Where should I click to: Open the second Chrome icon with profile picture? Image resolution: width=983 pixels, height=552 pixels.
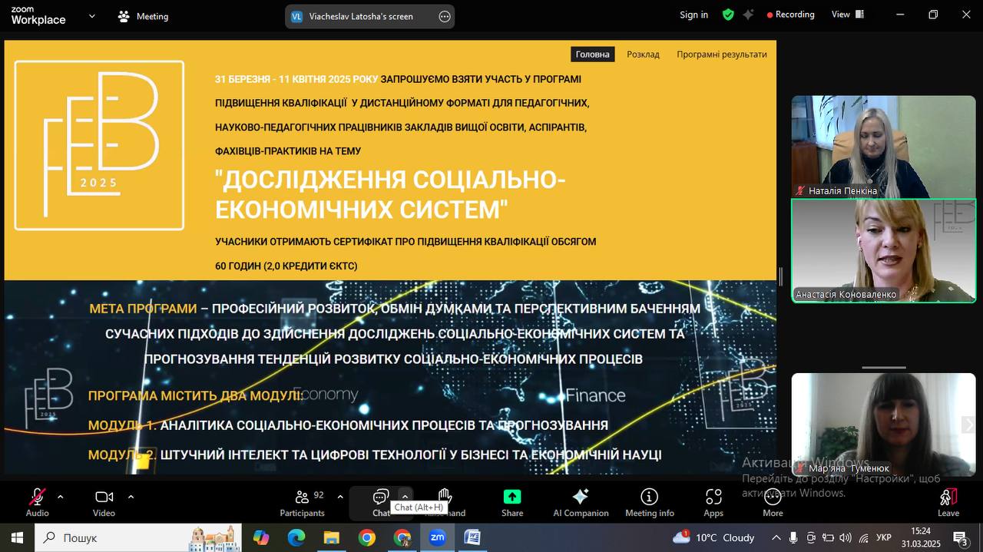click(402, 537)
